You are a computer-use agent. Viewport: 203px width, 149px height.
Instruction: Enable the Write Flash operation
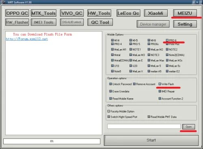160,84
